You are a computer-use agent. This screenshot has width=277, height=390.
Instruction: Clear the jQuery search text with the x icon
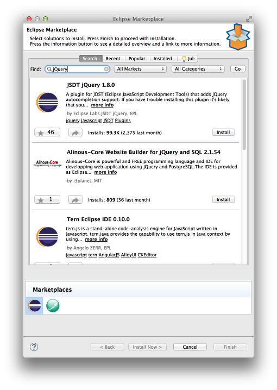[x=106, y=69]
